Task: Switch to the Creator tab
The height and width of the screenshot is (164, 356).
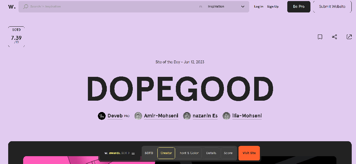Action: click(166, 153)
